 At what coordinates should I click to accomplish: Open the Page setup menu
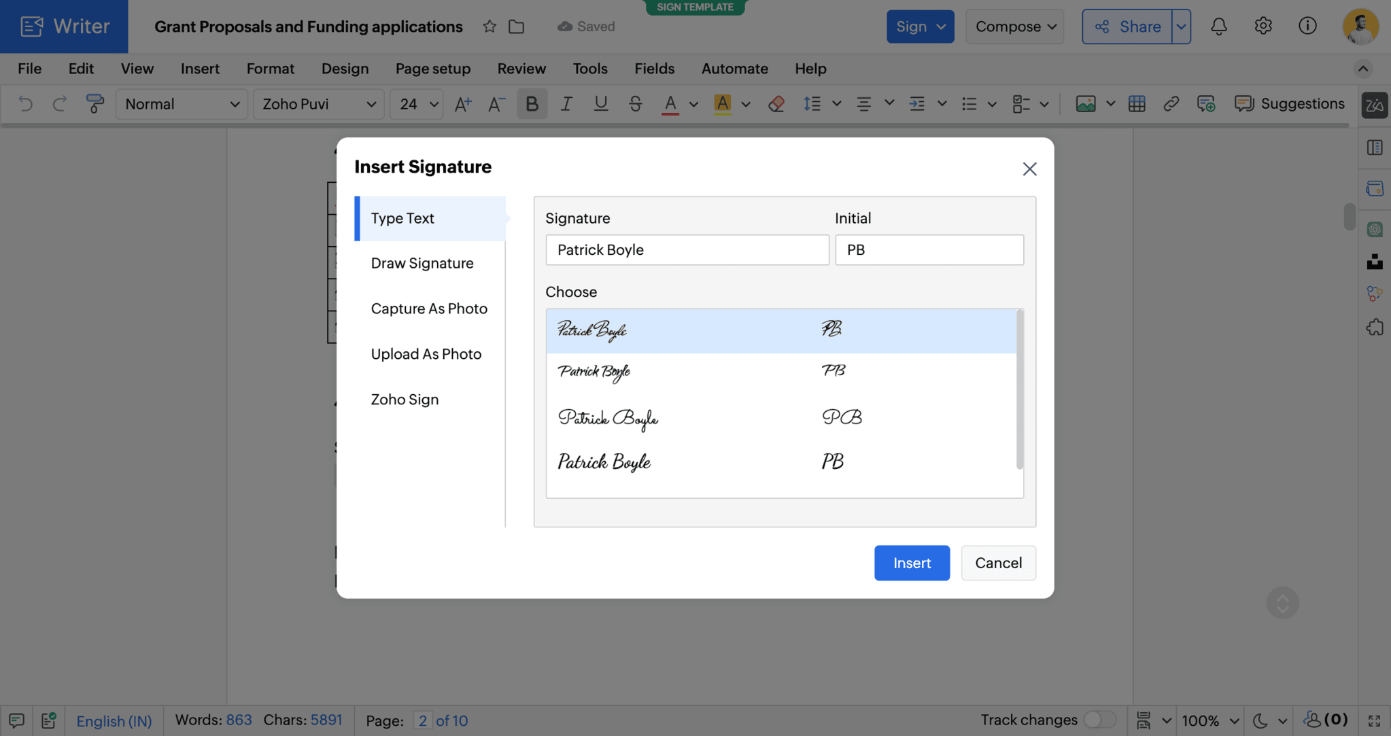(x=433, y=69)
